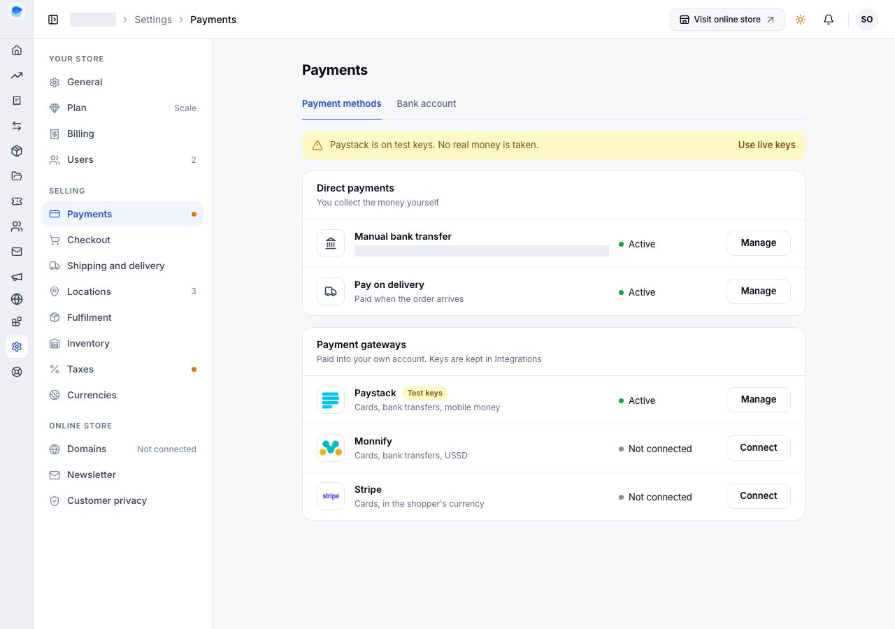The image size is (895, 629).
Task: Click 'Paystack is on test keys' banner text
Action: tap(434, 145)
